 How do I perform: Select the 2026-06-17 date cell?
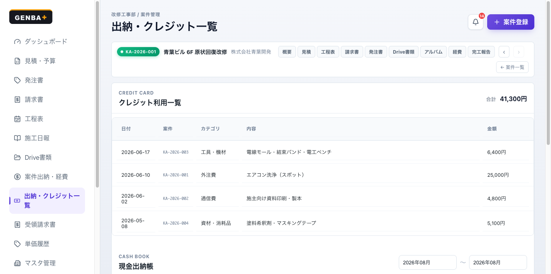pos(136,152)
